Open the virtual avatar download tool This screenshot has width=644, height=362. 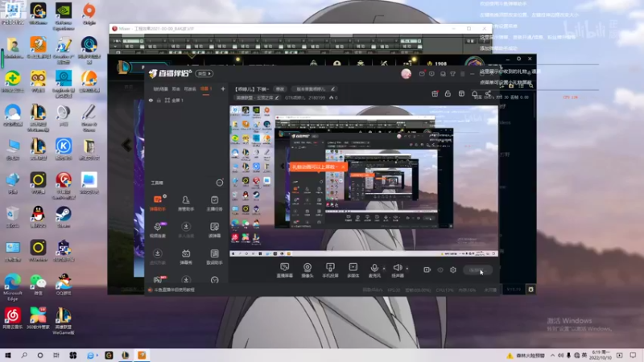[158, 257]
